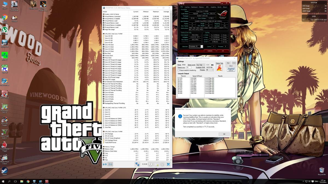Image resolution: width=328 pixels, height=184 pixels.
Task: Open CoolerMaster Trigger desktop shortcut
Action: (x=4, y=147)
